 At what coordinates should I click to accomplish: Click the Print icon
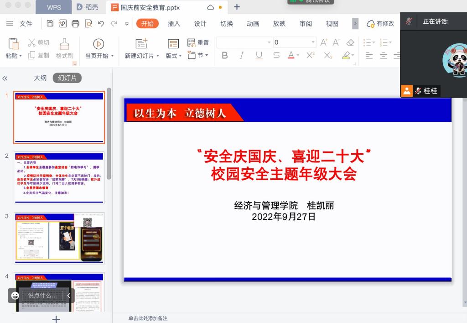pyautogui.click(x=76, y=24)
